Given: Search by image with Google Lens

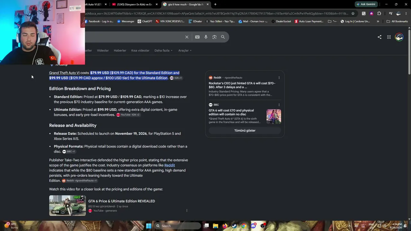Looking at the screenshot, I should pyautogui.click(x=214, y=37).
